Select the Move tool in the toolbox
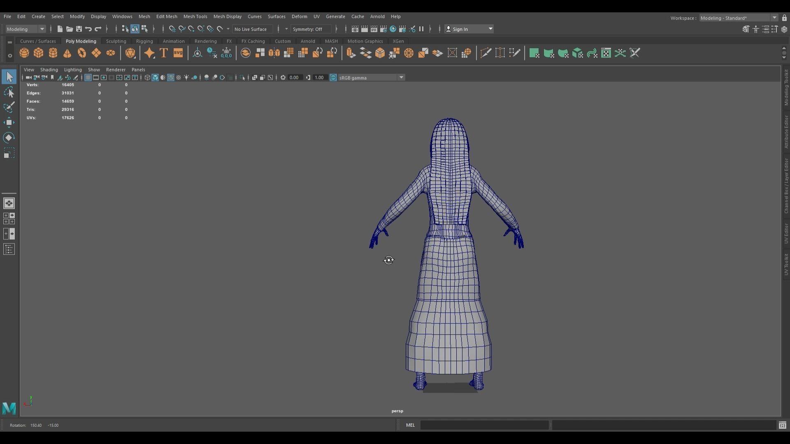Screen dimensions: 790x444 [x=9, y=123]
